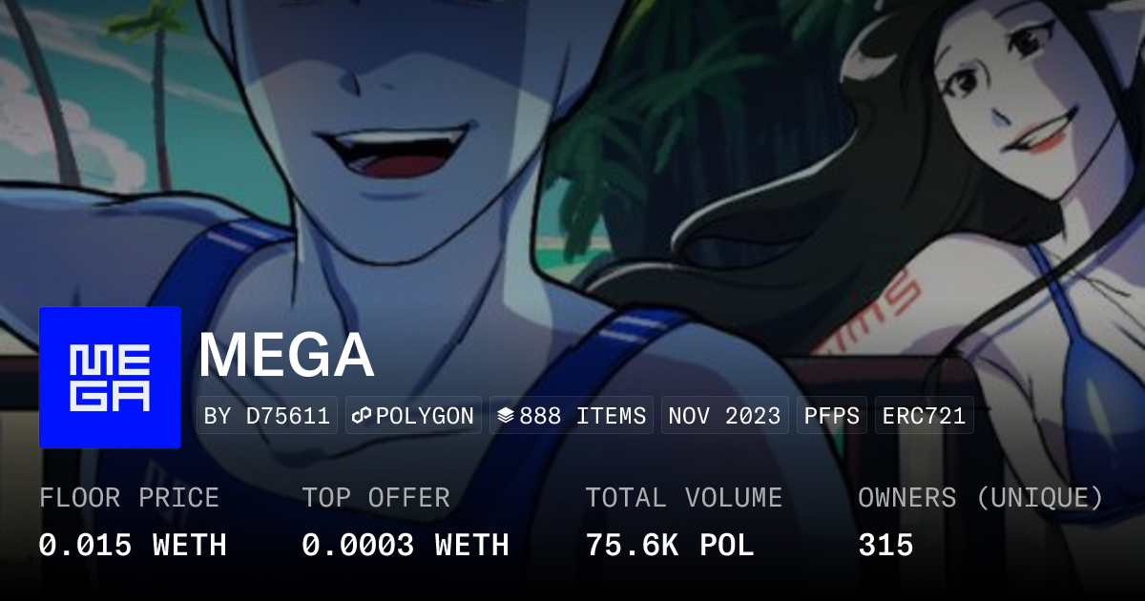
Task: Select the 0.015 WETH floor value
Action: click(133, 545)
